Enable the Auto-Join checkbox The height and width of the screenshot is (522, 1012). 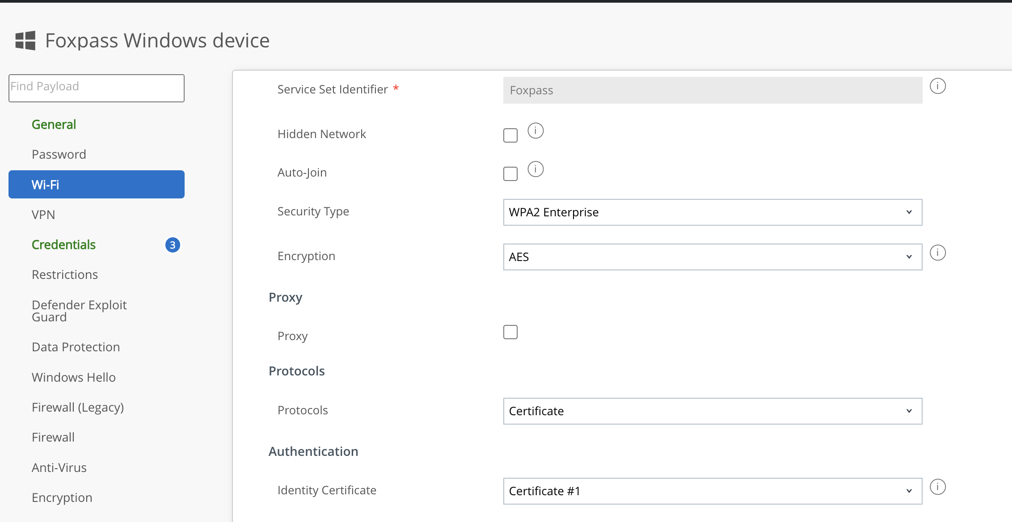(510, 174)
